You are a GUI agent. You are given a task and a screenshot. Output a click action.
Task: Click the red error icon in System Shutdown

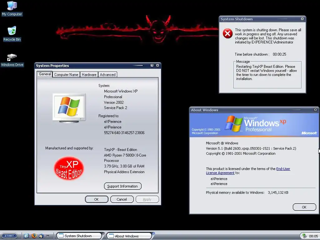[x=227, y=33]
